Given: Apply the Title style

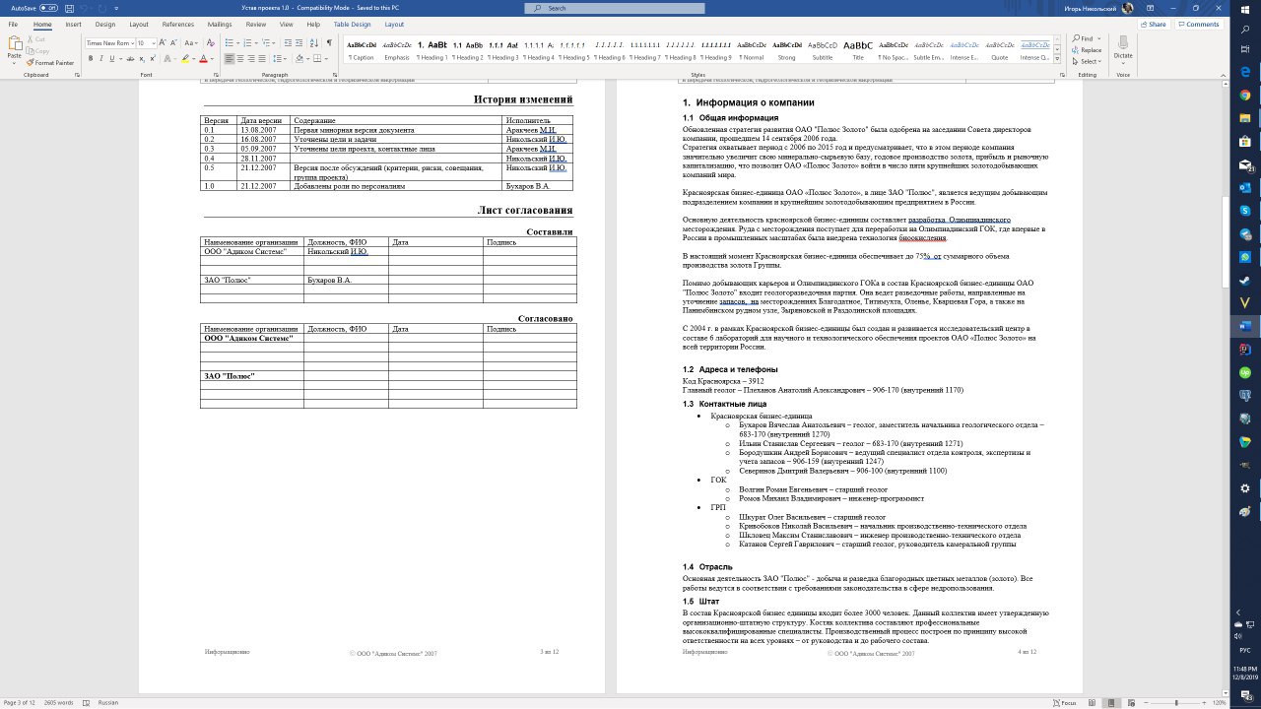Looking at the screenshot, I should (x=858, y=50).
